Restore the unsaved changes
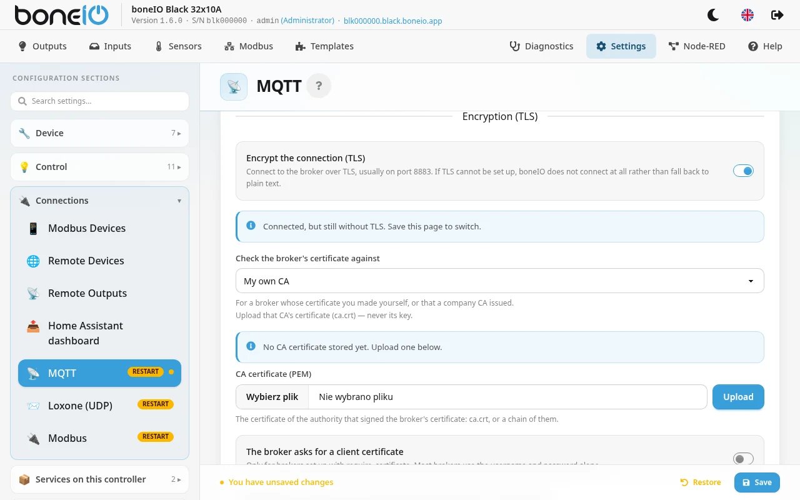 pyautogui.click(x=701, y=482)
